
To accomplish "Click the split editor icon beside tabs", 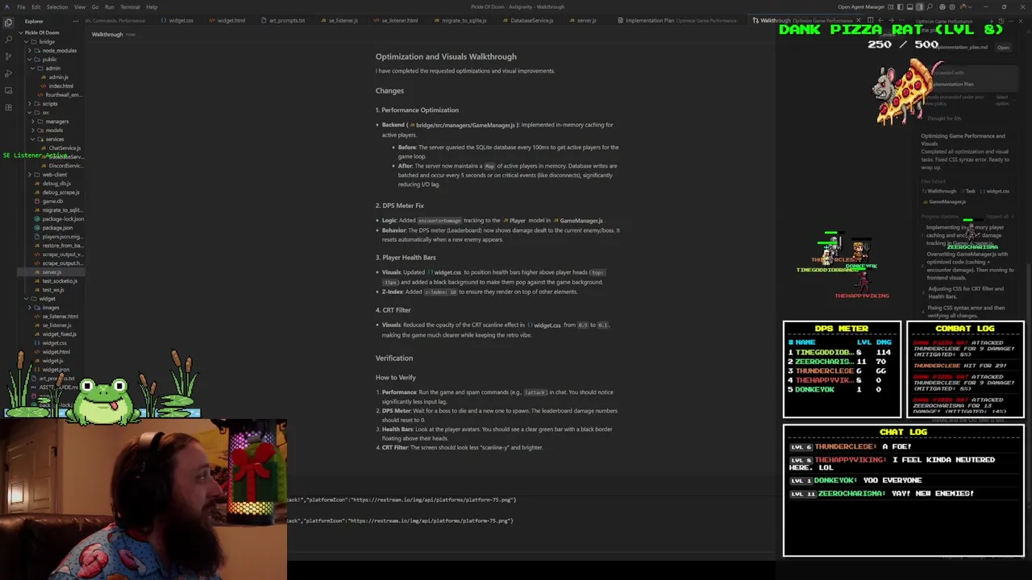I will pyautogui.click(x=870, y=20).
